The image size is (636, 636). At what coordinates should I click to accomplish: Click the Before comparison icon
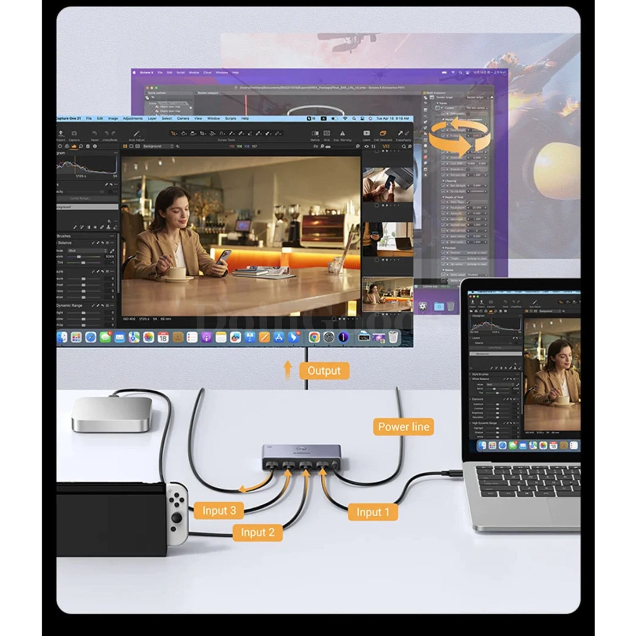click(x=315, y=133)
